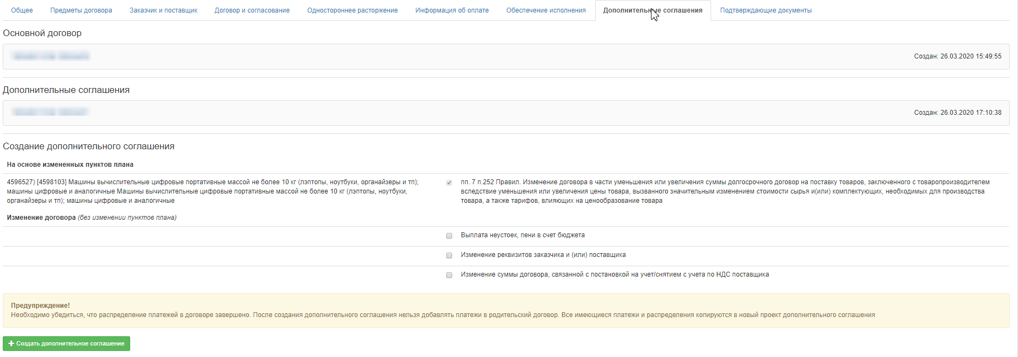
Task: Click the yellow Предупреждение warning box
Action: [506, 311]
